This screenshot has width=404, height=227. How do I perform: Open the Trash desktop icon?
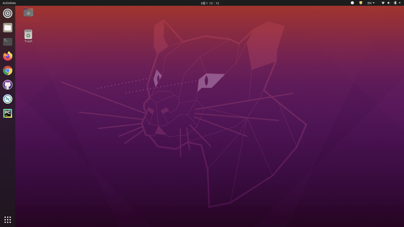click(x=28, y=36)
